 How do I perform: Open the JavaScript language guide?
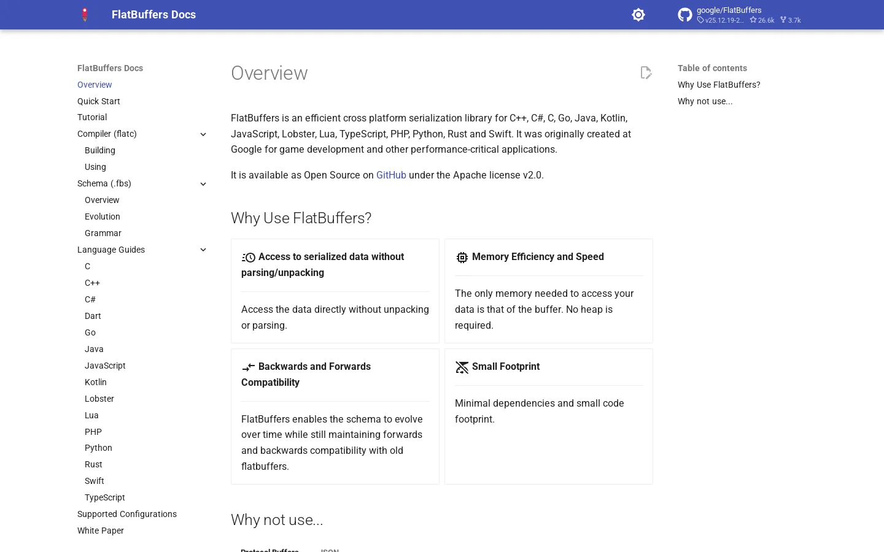click(105, 366)
